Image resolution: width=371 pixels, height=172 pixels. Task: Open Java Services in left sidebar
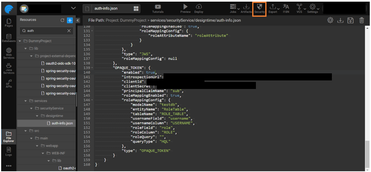9,67
